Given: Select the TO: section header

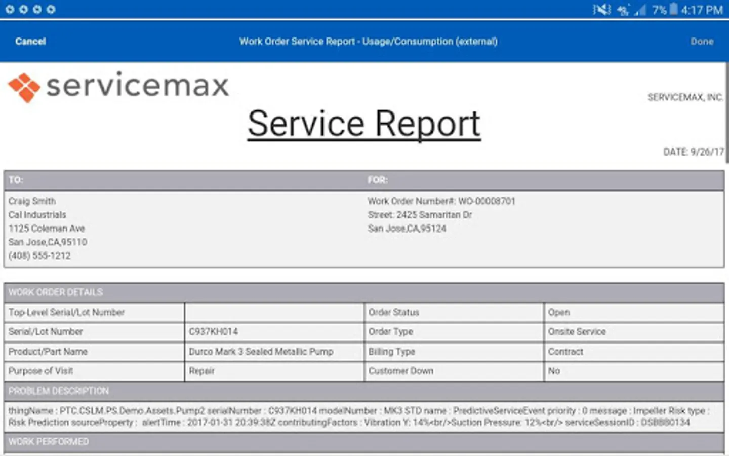Looking at the screenshot, I should pos(16,180).
